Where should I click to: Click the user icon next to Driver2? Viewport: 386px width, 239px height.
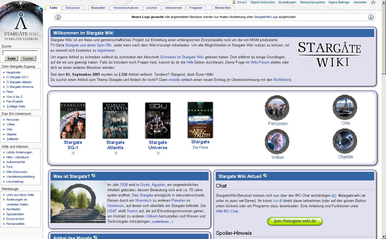pos(234,2)
